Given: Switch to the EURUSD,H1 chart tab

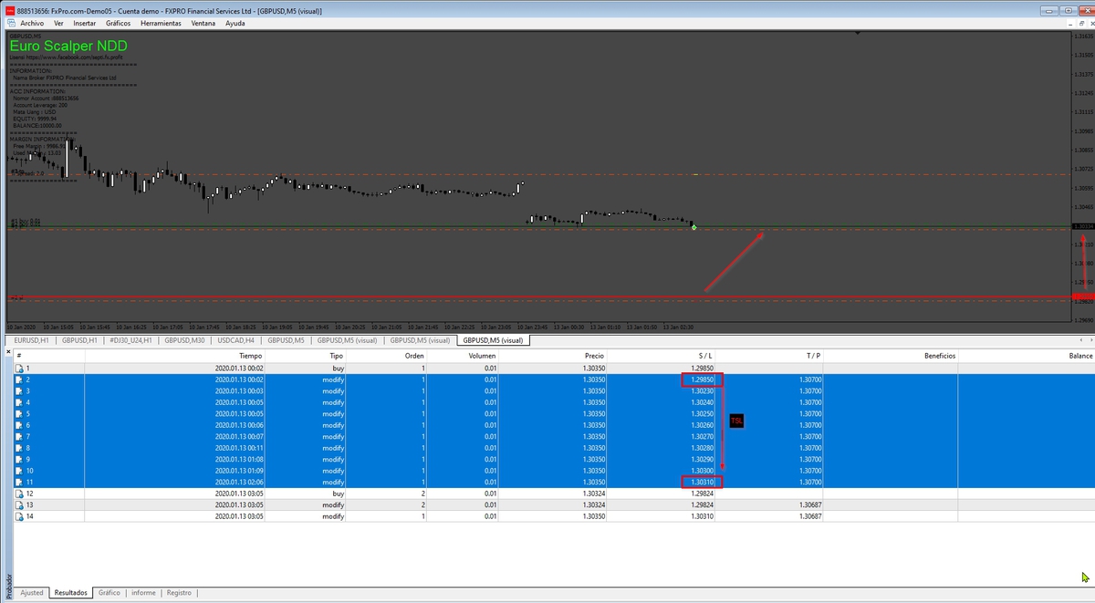Looking at the screenshot, I should pyautogui.click(x=31, y=340).
